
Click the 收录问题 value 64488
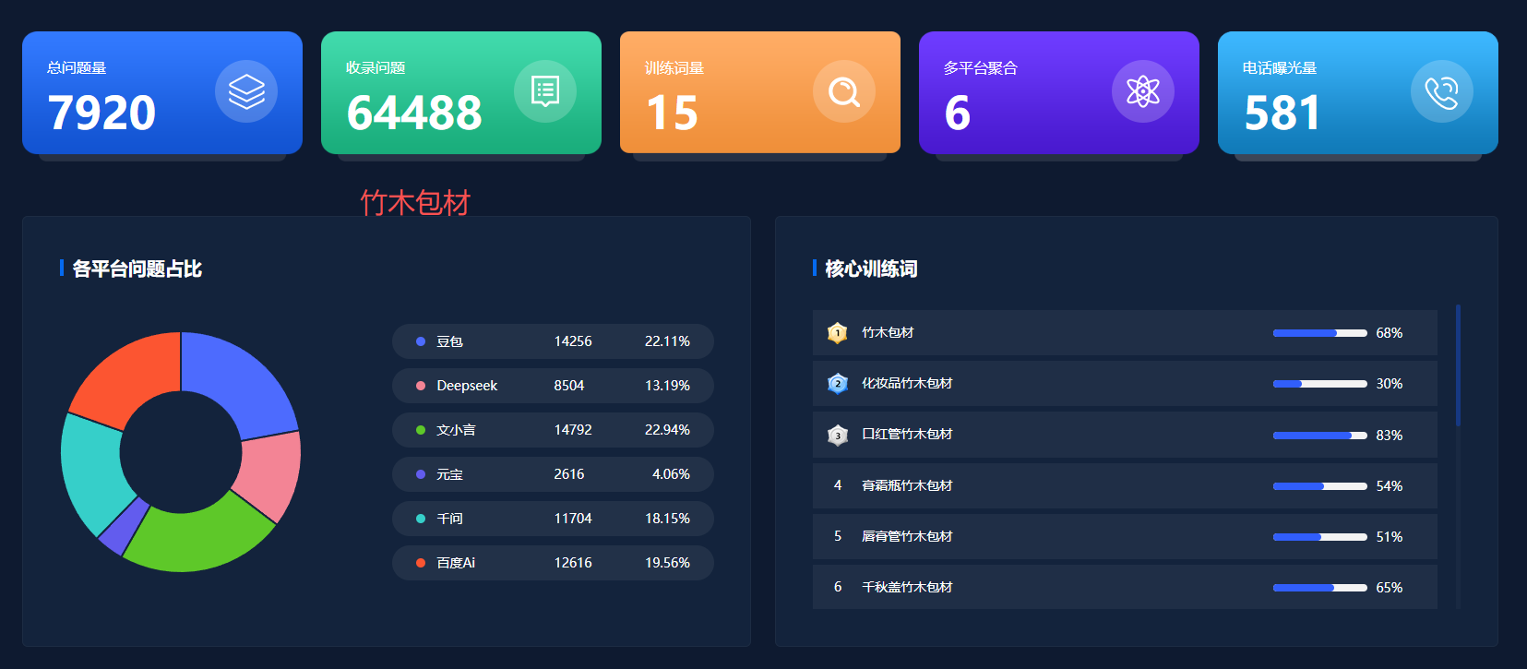tap(414, 113)
